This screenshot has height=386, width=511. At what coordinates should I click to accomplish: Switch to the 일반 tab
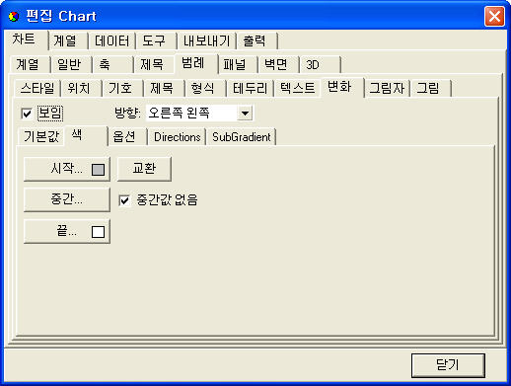tap(71, 64)
